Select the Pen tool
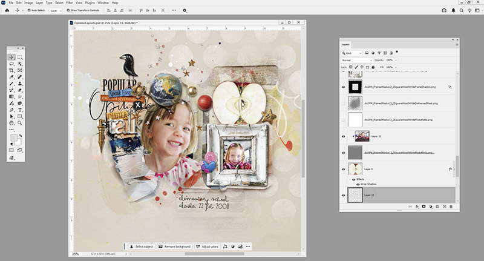 click(x=11, y=110)
